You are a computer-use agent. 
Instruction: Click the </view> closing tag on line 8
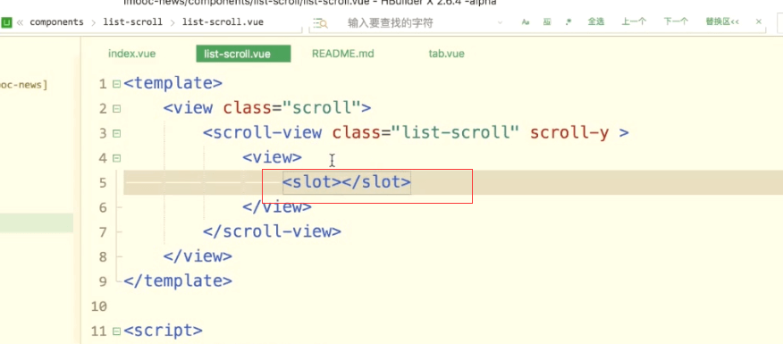point(198,256)
